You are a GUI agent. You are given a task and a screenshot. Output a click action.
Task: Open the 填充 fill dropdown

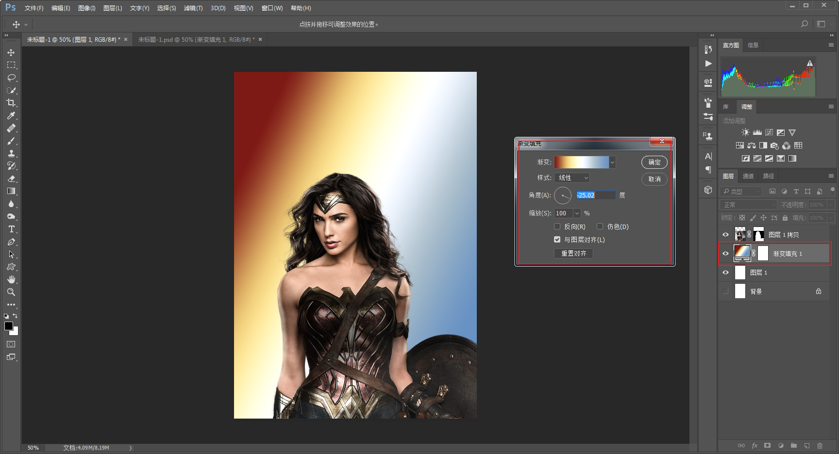(x=831, y=218)
